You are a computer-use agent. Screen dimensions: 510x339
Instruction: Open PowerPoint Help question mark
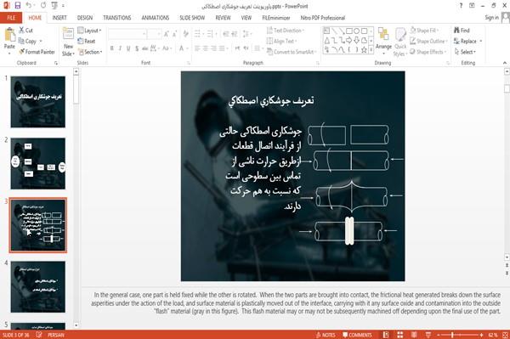(461, 6)
